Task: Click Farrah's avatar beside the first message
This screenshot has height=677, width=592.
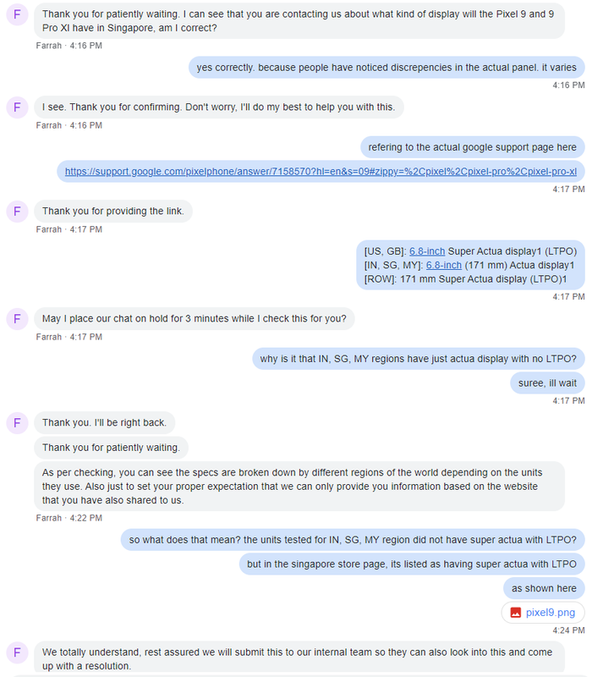Action: [x=17, y=14]
